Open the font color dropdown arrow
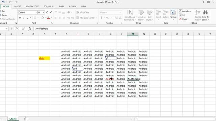 (51, 18)
